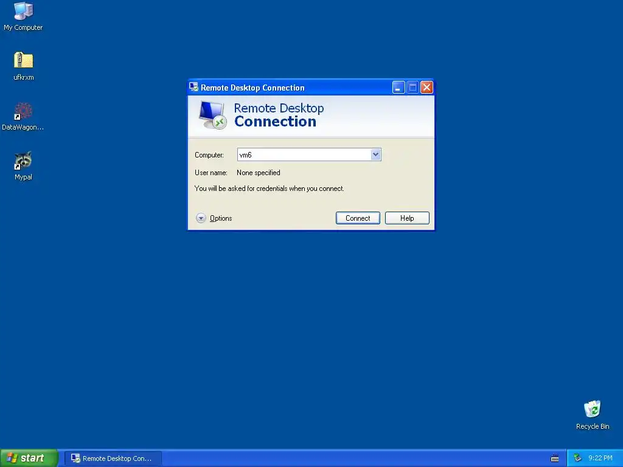Screen dimensions: 623x467
Task: Close the Remote Desktop Connection window
Action: [426, 88]
